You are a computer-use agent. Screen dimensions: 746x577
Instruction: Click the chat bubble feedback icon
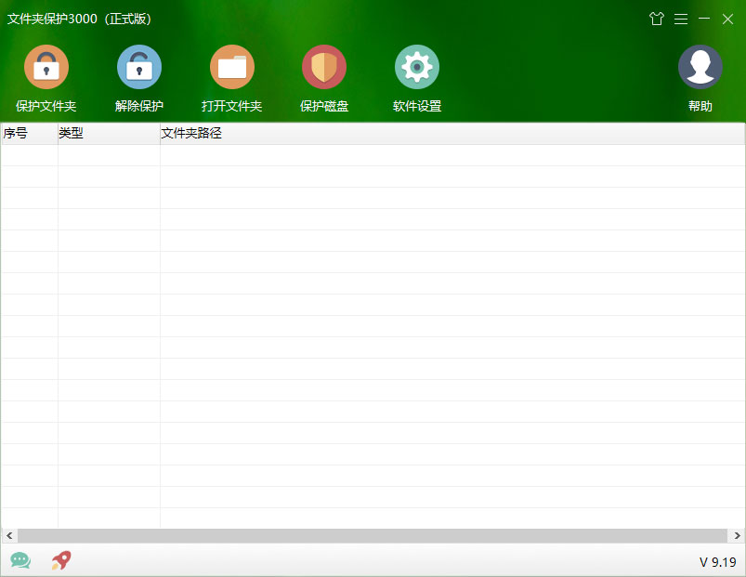pyautogui.click(x=20, y=560)
